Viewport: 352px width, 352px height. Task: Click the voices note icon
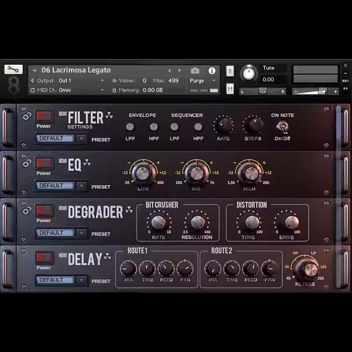(114, 81)
